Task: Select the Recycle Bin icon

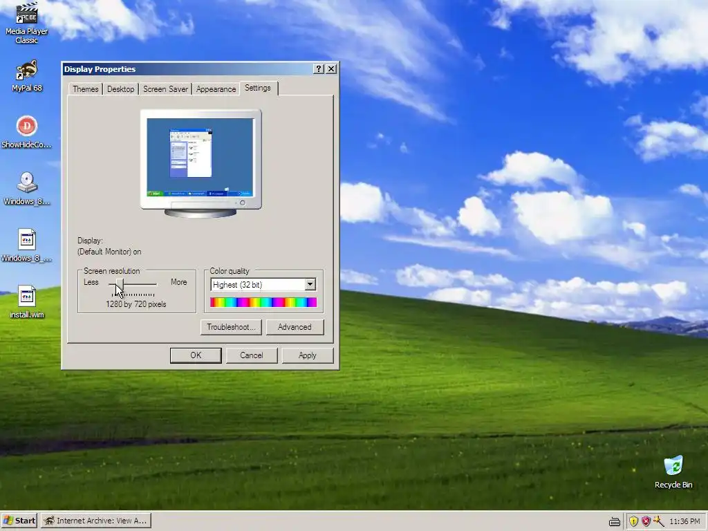Action: 673,472
